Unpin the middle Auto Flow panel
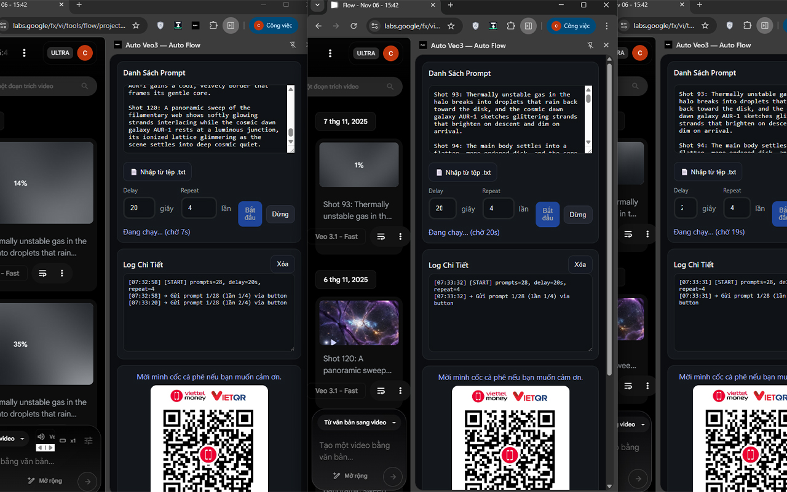The height and width of the screenshot is (492, 787). click(591, 45)
